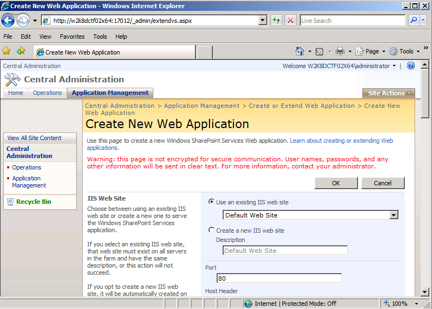Click the Cancel button
The width and height of the screenshot is (432, 309).
382,183
